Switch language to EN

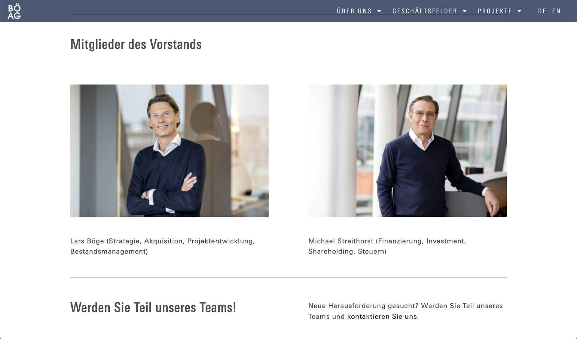556,11
